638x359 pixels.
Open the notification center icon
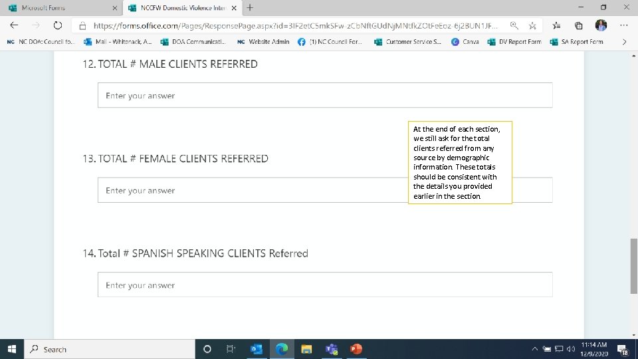pos(623,349)
